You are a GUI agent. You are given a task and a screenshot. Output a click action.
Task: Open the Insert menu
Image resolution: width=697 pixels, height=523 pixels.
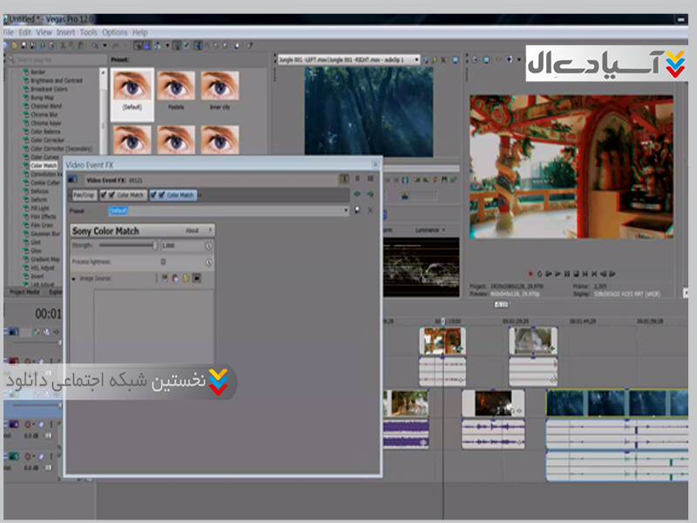click(66, 32)
